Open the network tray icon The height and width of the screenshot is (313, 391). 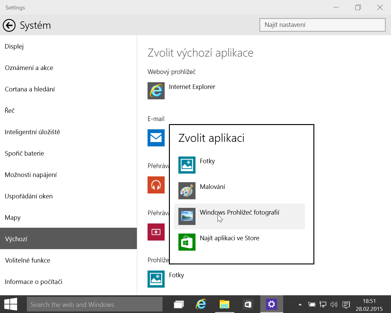(x=323, y=304)
